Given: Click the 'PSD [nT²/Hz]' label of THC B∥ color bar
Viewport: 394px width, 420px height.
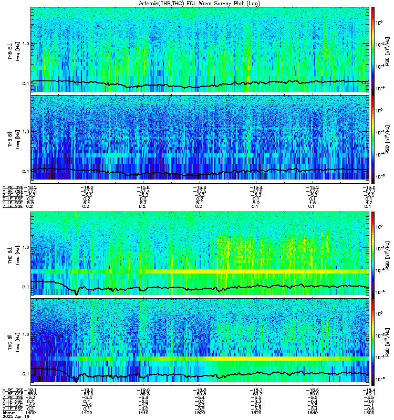Looking at the screenshot, I should click(387, 342).
